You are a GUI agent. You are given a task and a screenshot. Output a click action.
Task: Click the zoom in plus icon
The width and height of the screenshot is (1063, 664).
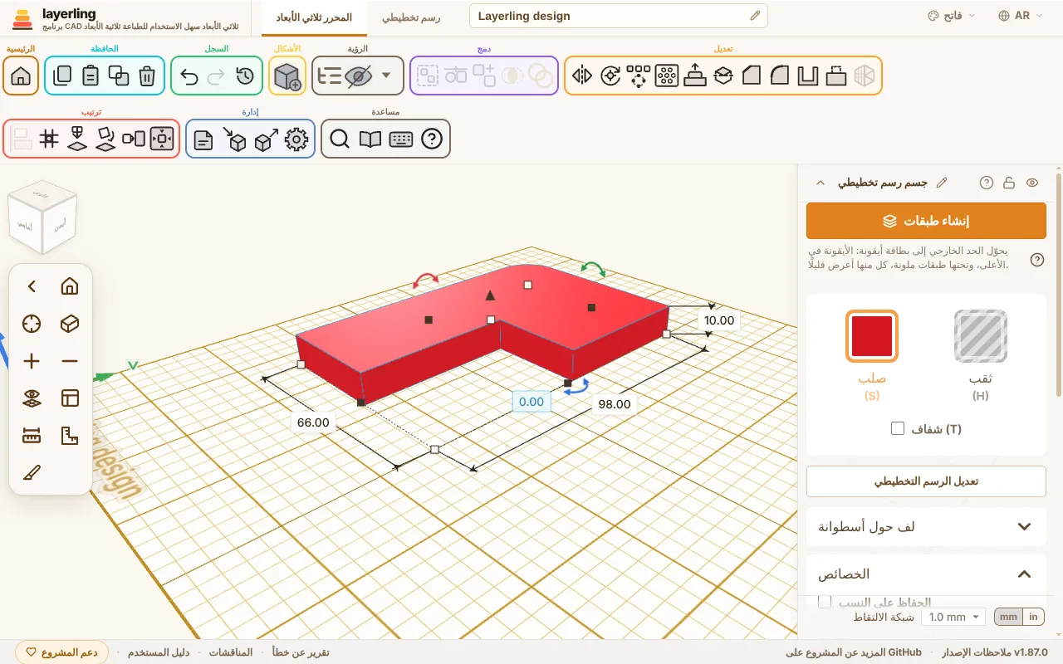(32, 361)
